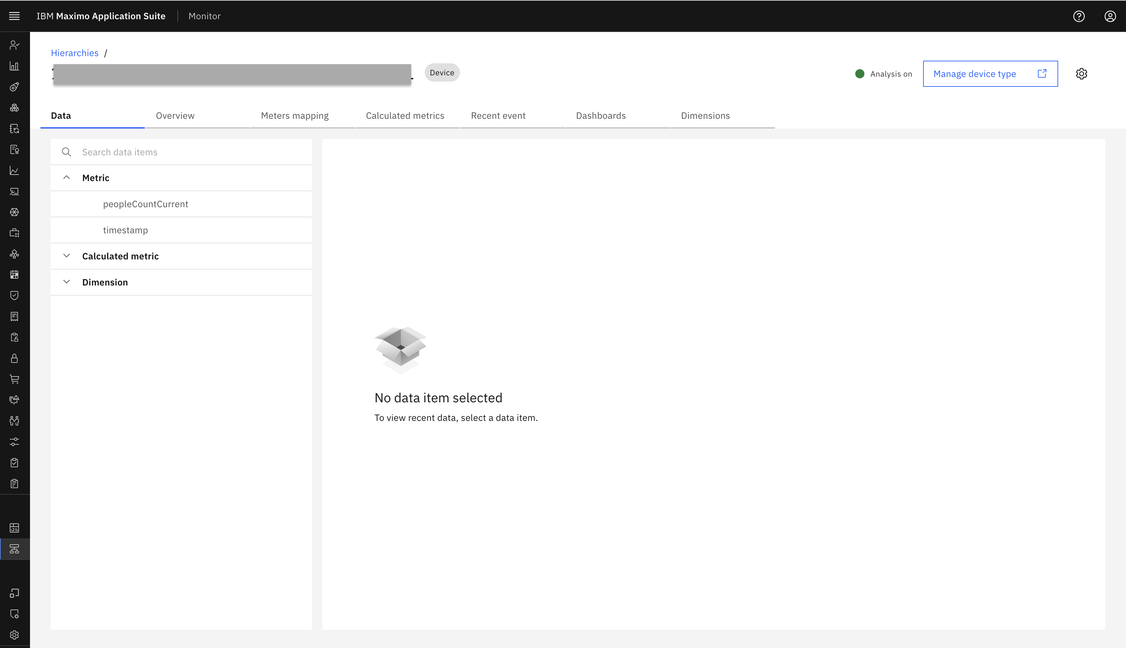Screen dimensions: 1126x648
Task: Open the certificate document sidebar icon
Action: 14,149
